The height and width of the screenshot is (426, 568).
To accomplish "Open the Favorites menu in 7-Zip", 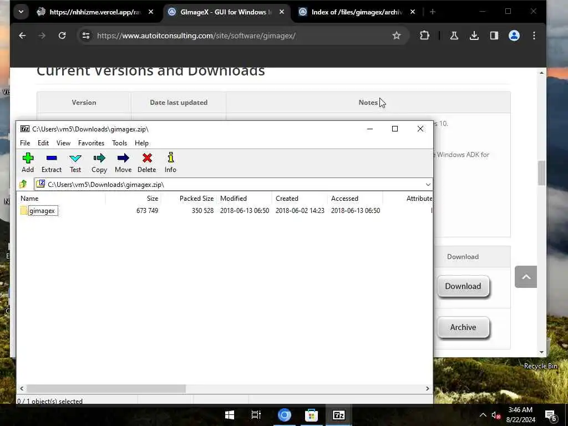I will click(x=91, y=143).
